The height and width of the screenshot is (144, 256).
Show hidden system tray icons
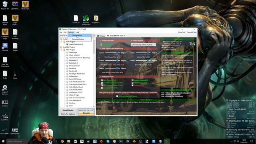pyautogui.click(x=231, y=141)
